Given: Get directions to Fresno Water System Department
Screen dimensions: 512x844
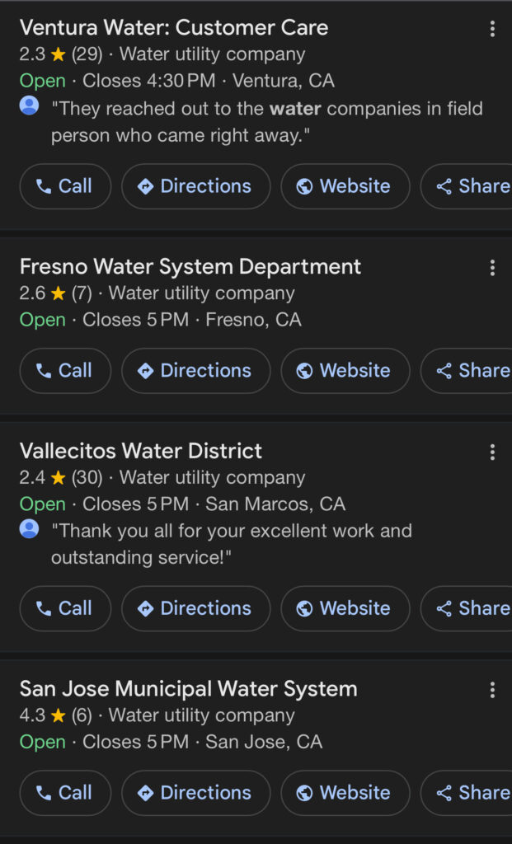Looking at the screenshot, I should (195, 371).
